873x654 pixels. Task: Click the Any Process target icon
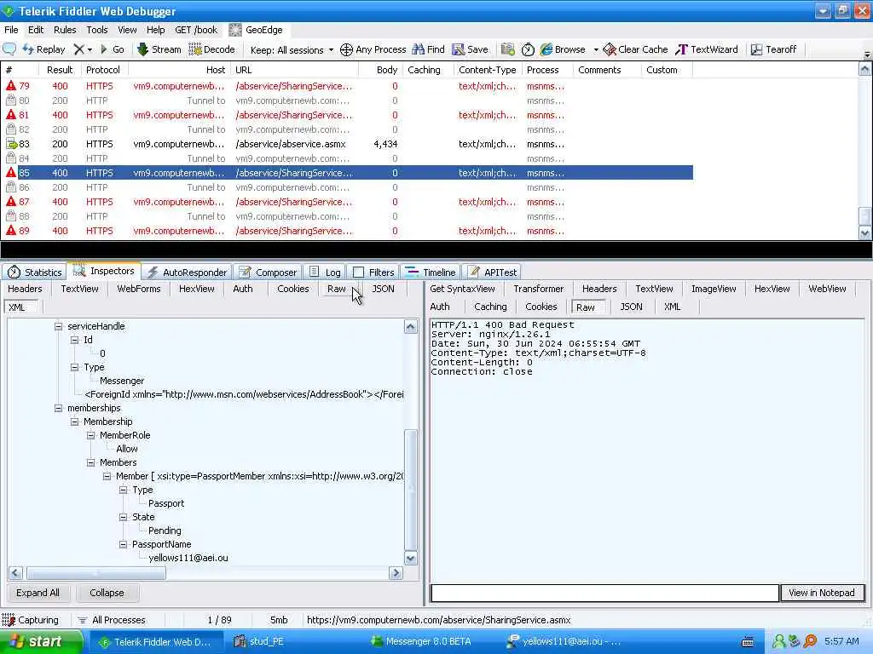click(x=346, y=50)
